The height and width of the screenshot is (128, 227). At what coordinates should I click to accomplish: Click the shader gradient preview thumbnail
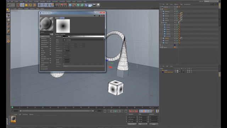click(x=63, y=26)
